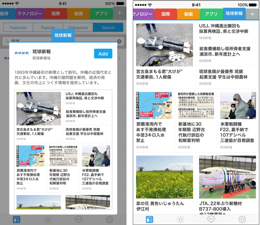
Task: Select the テクノロジー tab in left phone
Action: point(30,14)
